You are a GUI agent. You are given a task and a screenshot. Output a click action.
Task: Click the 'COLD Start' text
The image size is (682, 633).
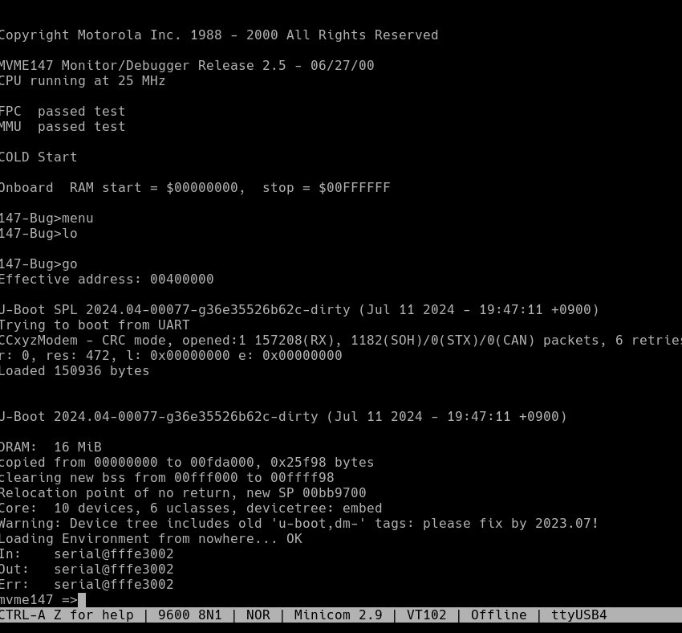pos(39,157)
